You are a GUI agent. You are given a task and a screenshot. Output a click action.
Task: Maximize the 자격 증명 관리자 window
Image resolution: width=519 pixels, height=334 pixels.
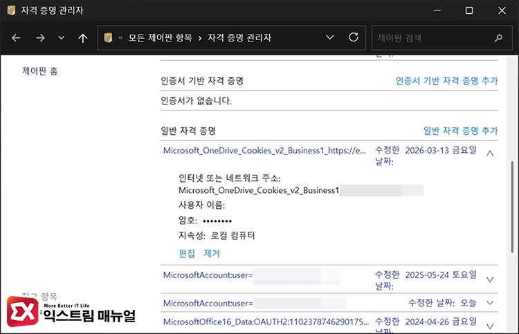click(x=469, y=10)
